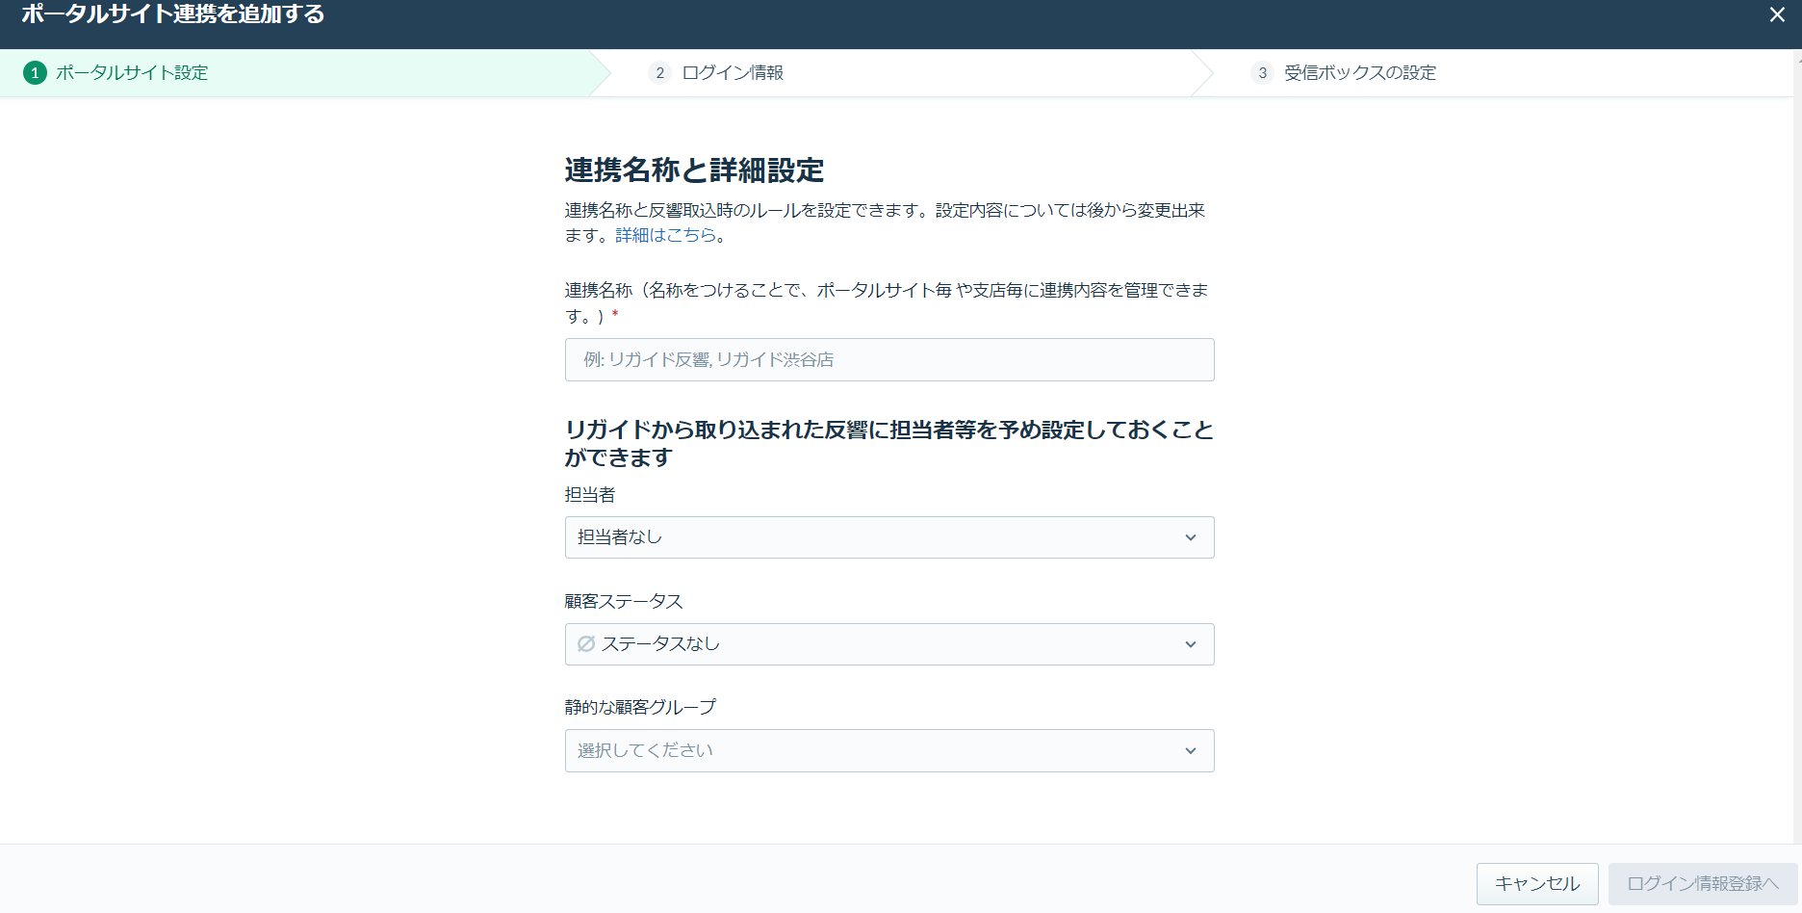Open the 詳細はこちら link
Screen dimensions: 1802x913
pos(666,235)
